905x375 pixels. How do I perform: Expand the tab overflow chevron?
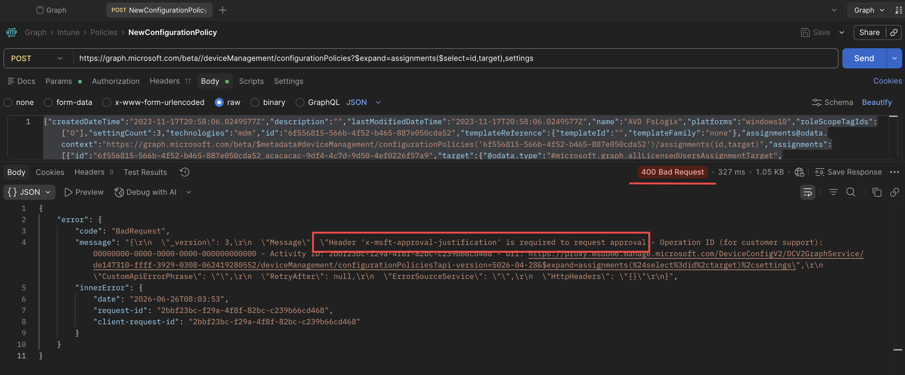834,10
